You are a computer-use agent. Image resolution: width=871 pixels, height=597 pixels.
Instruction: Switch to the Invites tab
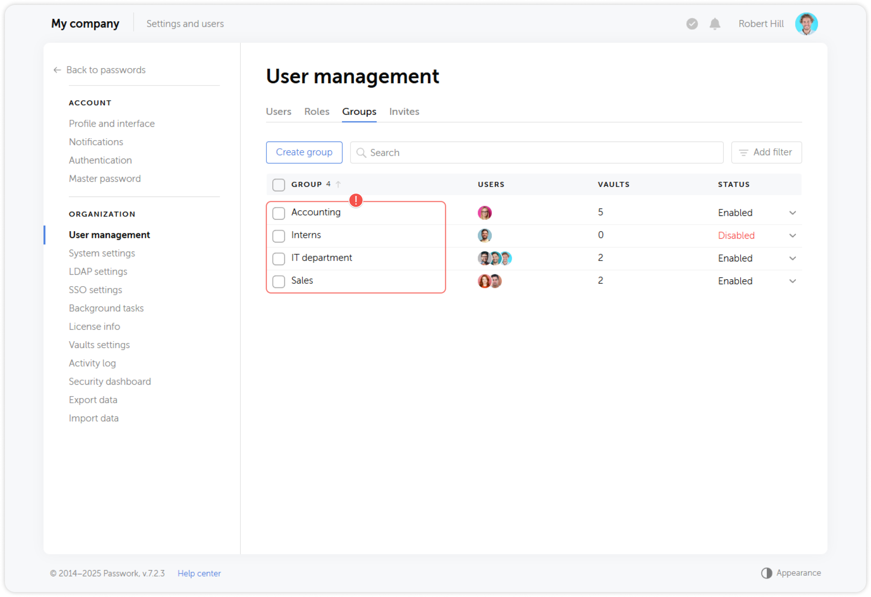(404, 112)
